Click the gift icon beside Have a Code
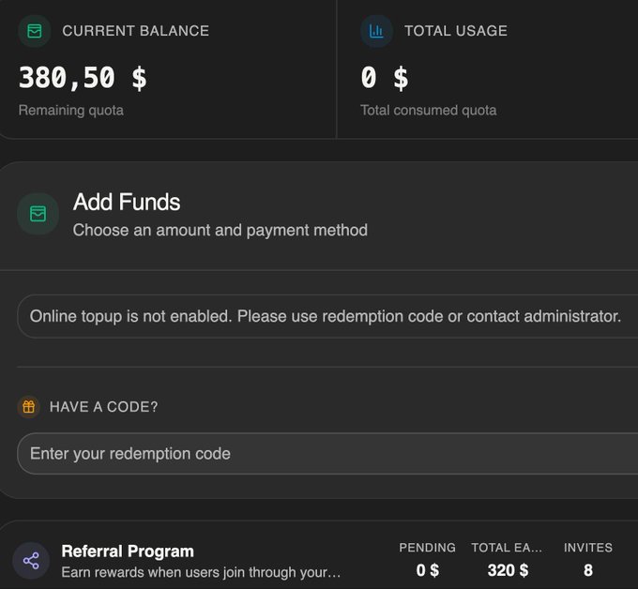This screenshot has width=638, height=589. click(x=28, y=406)
